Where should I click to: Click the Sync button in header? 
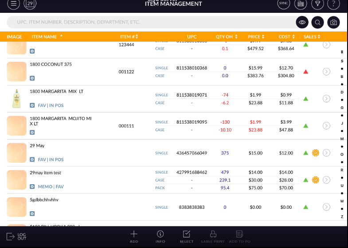[x=283, y=4]
